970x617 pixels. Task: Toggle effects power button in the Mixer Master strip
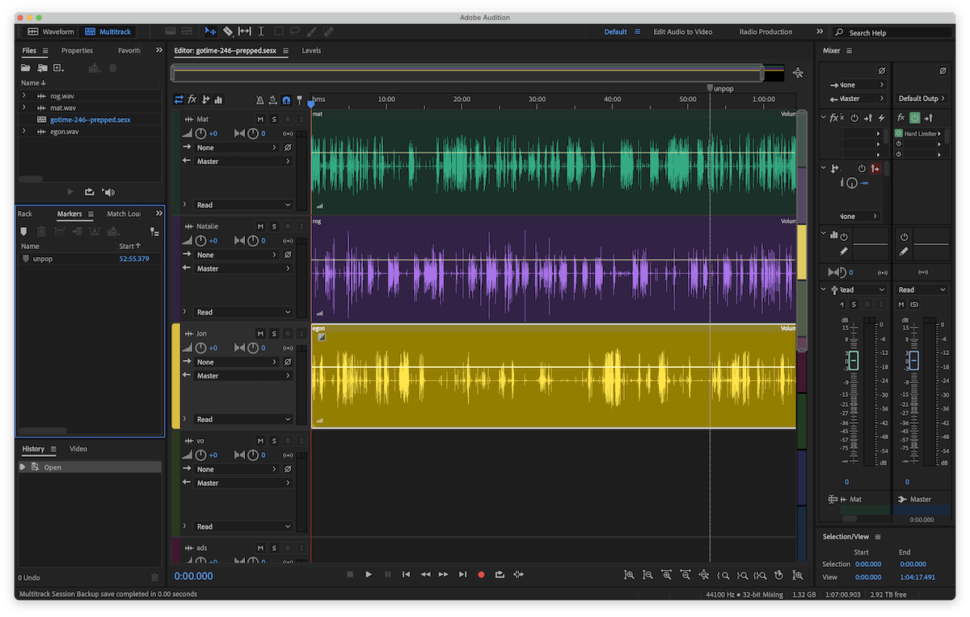tap(914, 118)
